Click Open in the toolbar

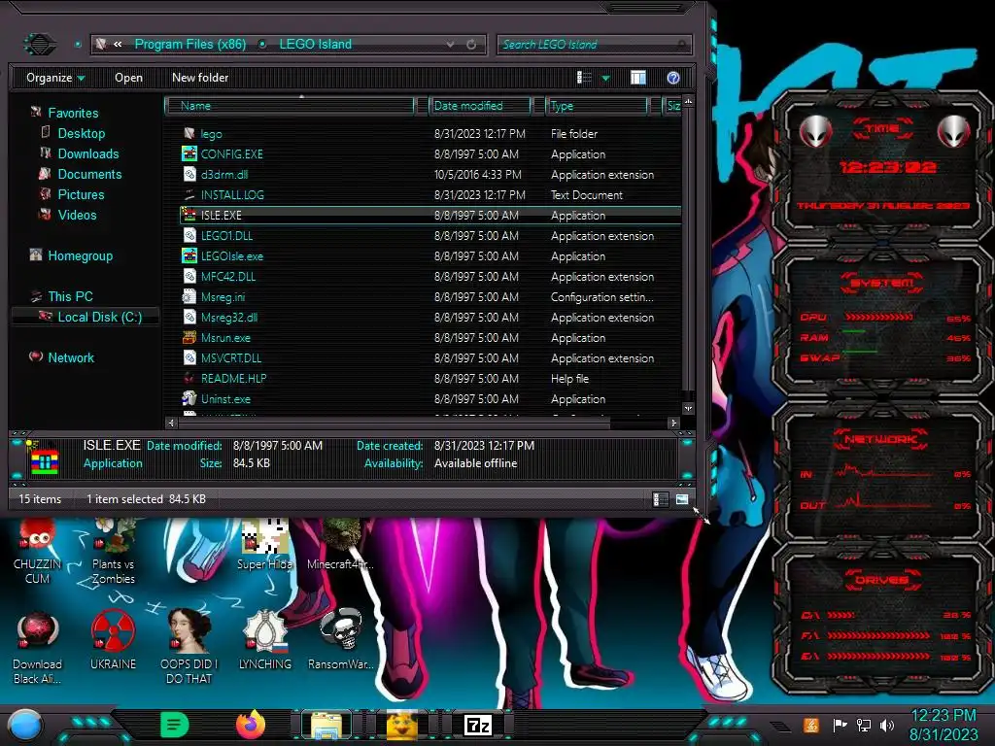tap(129, 78)
